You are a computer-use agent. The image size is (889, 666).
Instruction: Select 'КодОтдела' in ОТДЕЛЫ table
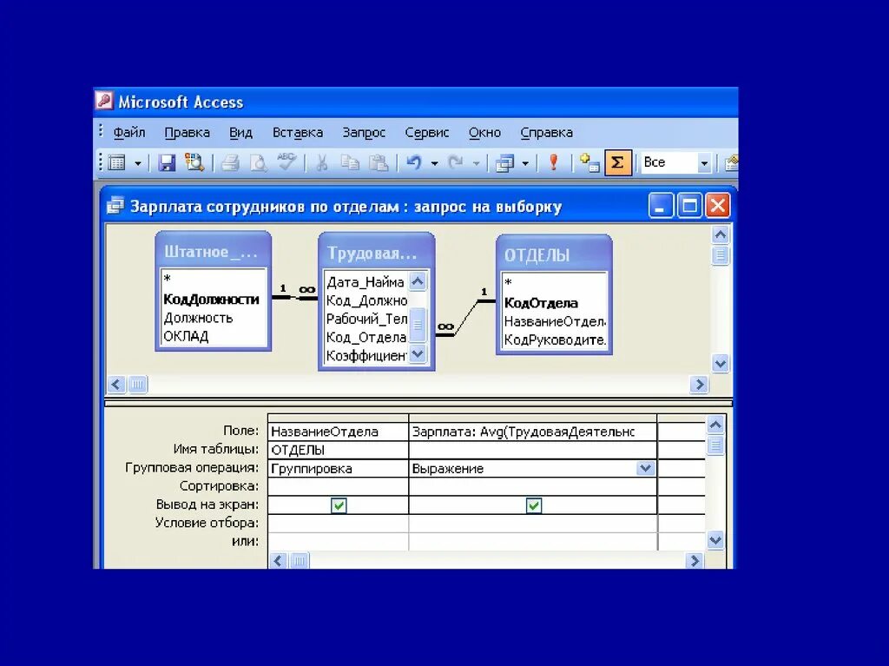pos(541,303)
